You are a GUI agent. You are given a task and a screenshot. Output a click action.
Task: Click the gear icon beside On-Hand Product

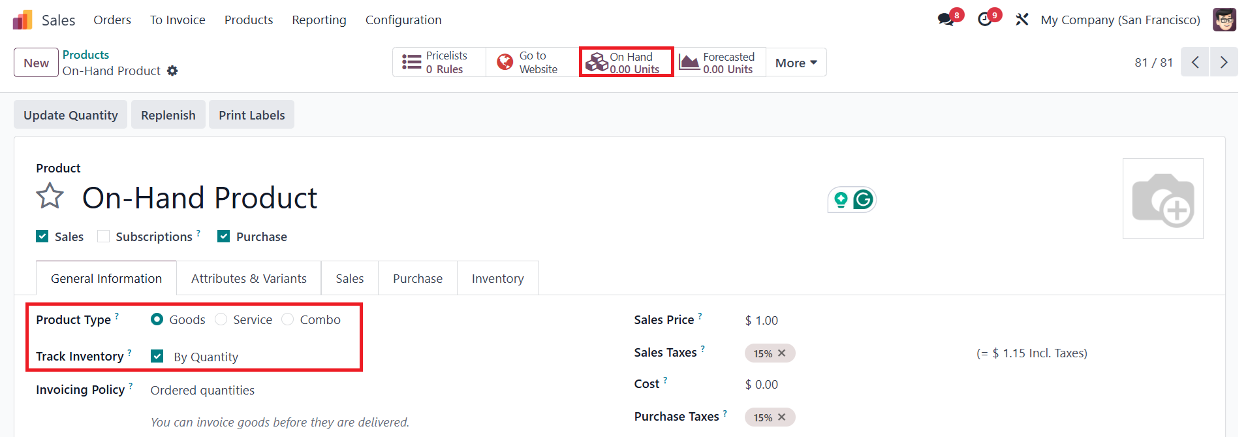tap(172, 71)
